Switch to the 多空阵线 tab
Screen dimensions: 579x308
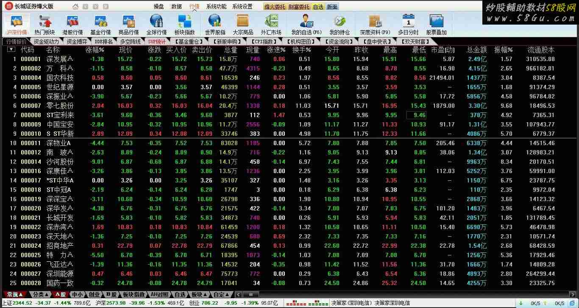[x=130, y=42]
